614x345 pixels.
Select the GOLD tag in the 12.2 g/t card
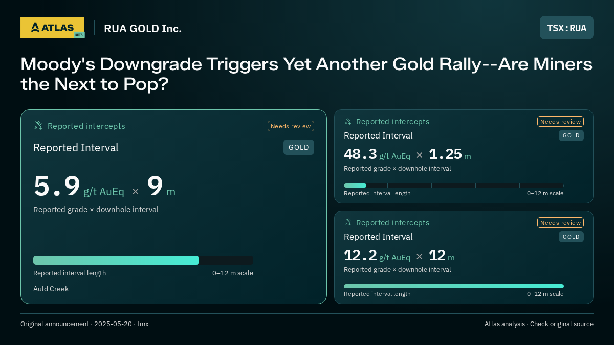[x=571, y=237]
